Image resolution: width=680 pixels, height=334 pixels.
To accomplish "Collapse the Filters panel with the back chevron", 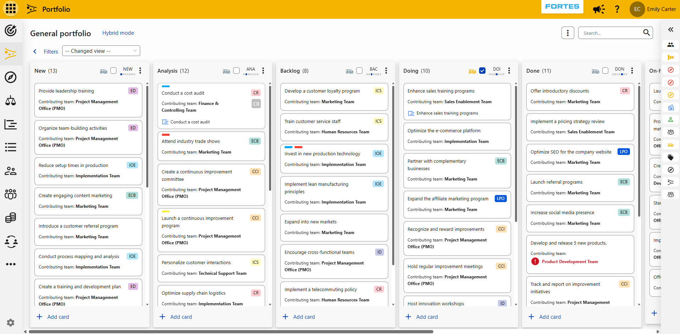I will click(35, 51).
